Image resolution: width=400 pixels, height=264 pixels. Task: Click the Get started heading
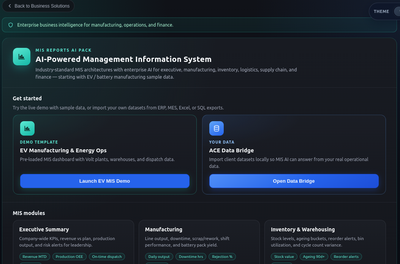click(27, 98)
